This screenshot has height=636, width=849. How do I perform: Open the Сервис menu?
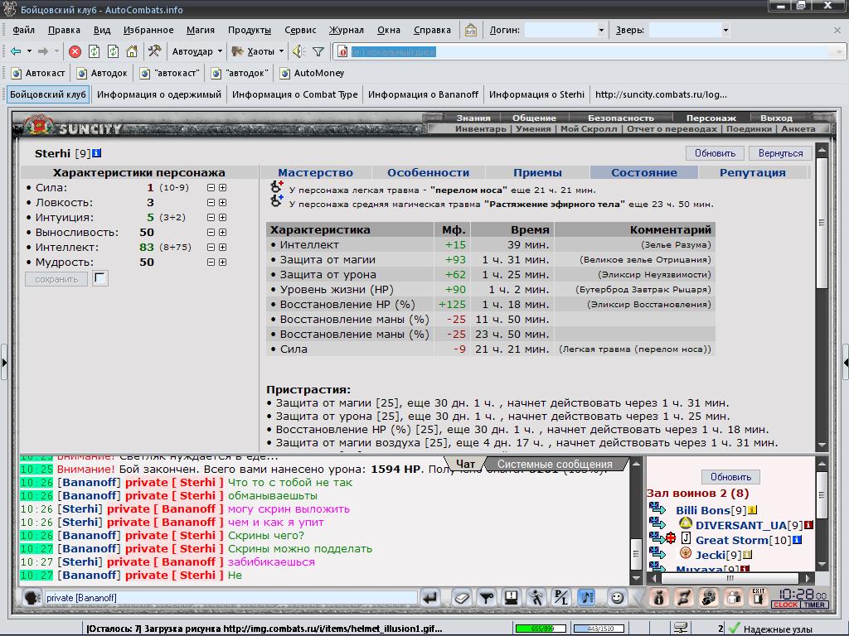(300, 31)
